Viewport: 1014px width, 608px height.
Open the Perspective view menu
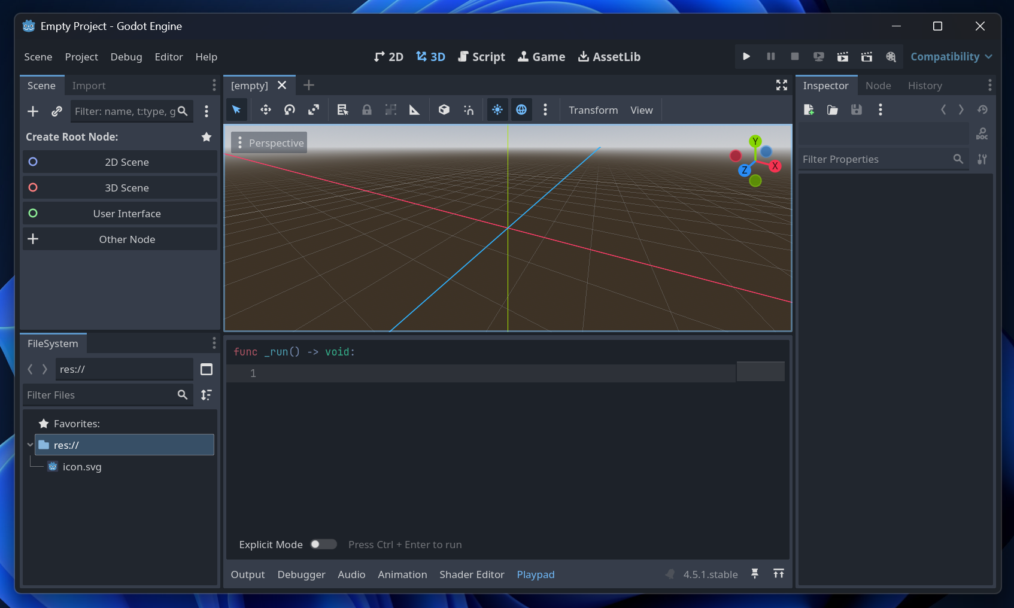coord(269,143)
